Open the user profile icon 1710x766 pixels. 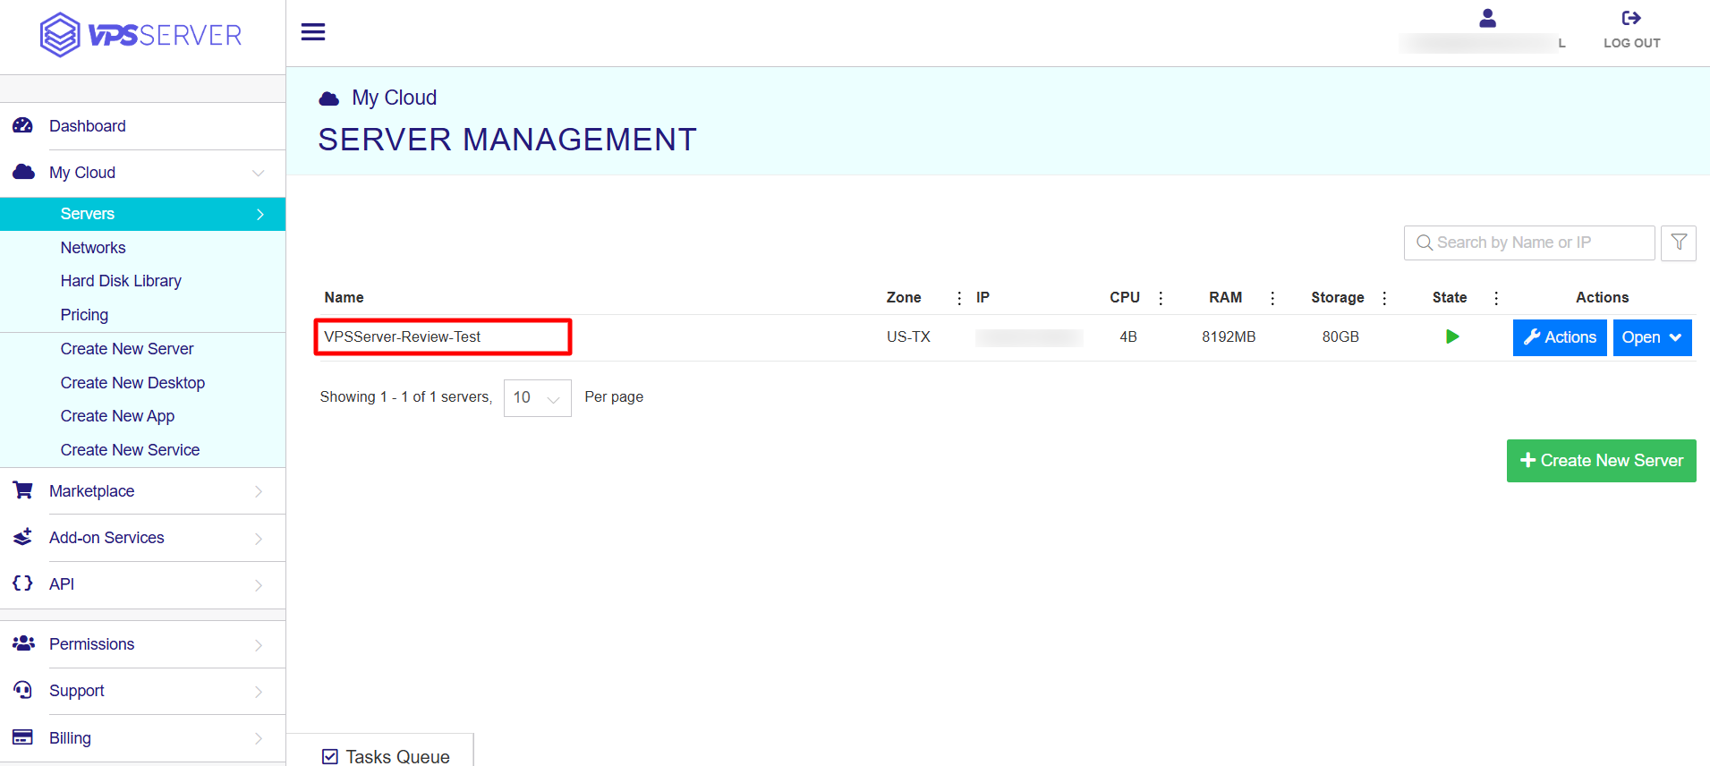pyautogui.click(x=1487, y=18)
